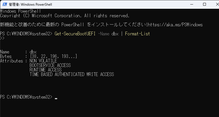The width and height of the screenshot is (219, 117).
Task: Close the PowerShell window
Action: click(217, 4)
